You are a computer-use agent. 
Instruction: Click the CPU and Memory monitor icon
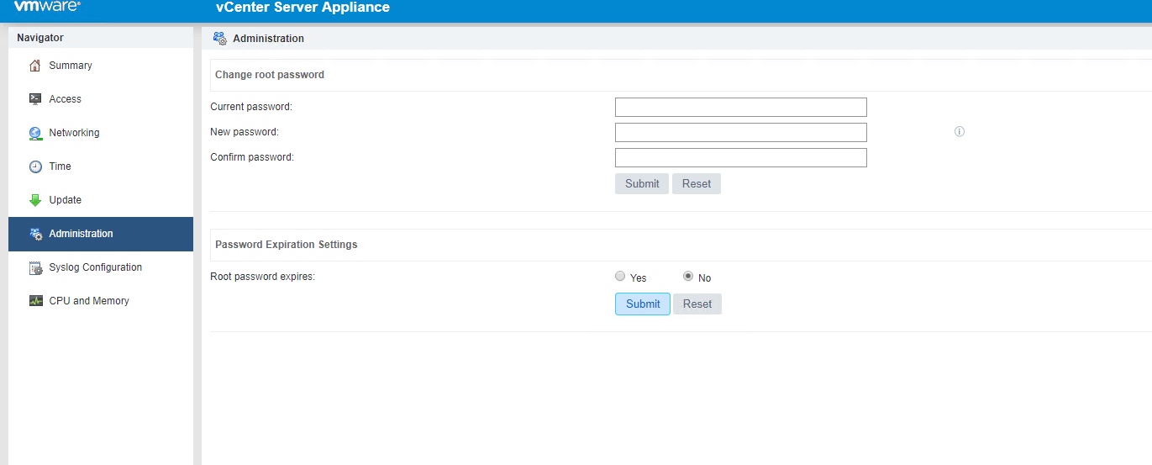tap(35, 301)
